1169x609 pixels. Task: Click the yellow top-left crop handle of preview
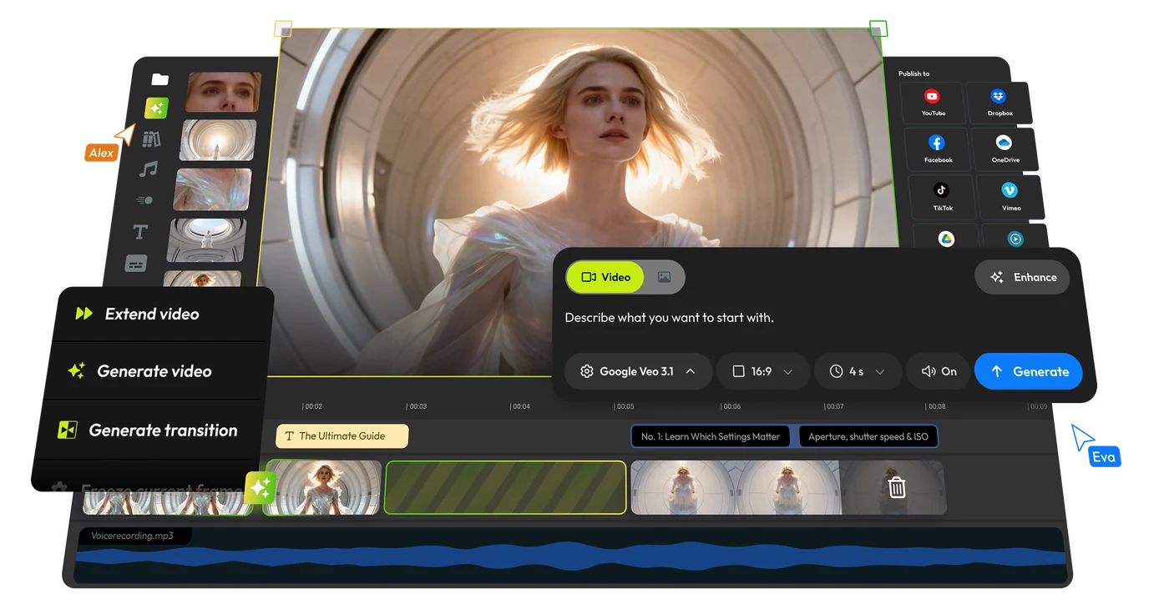click(x=283, y=29)
